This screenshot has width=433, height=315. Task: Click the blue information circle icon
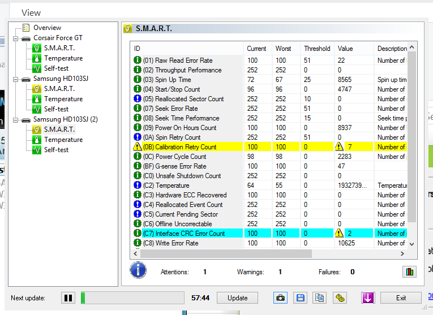[x=138, y=270]
